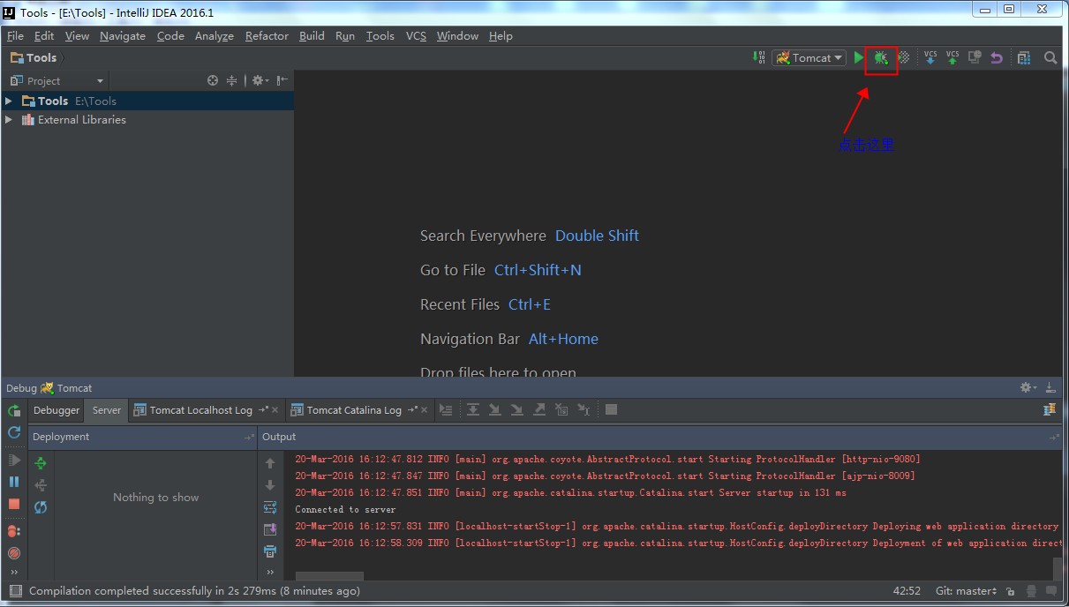This screenshot has width=1069, height=607.
Task: Click the Output scroll up arrow
Action: (x=270, y=463)
